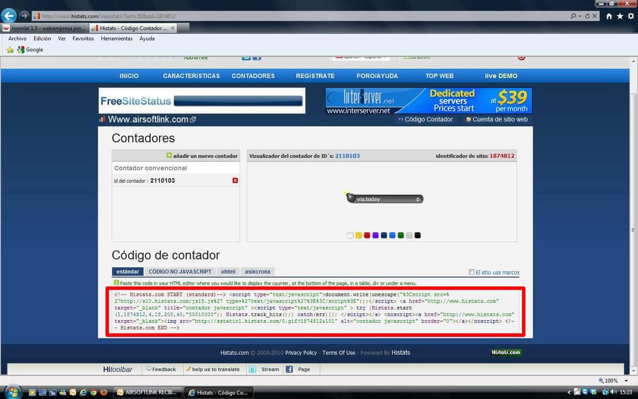The height and width of the screenshot is (399, 638).
Task: Open browser tools gear icon
Action: click(630, 16)
